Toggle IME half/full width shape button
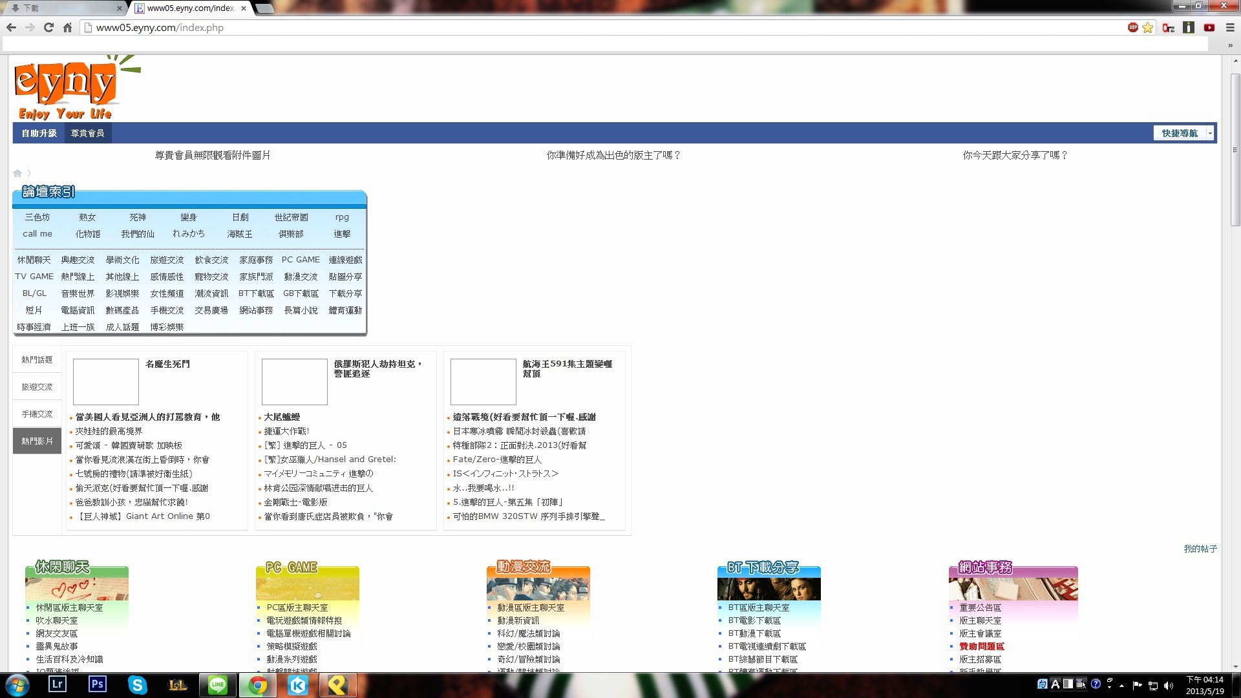 pos(1068,684)
